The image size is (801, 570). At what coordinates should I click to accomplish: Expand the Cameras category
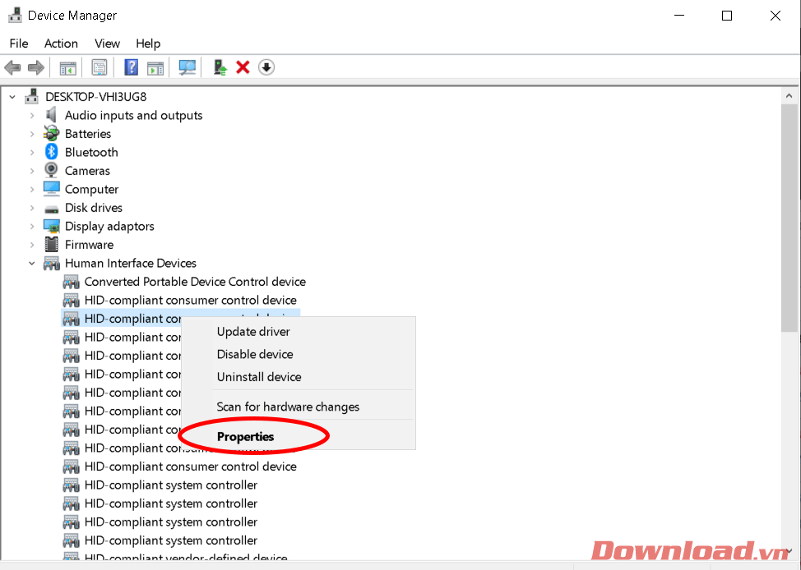click(x=32, y=171)
